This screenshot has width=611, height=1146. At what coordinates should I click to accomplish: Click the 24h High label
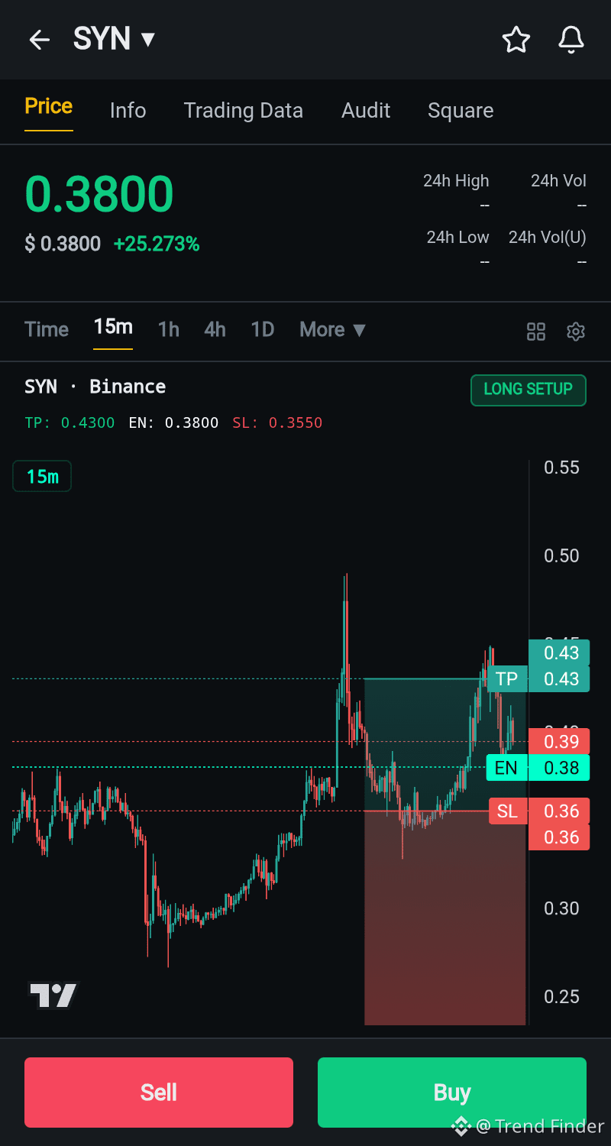click(x=456, y=181)
